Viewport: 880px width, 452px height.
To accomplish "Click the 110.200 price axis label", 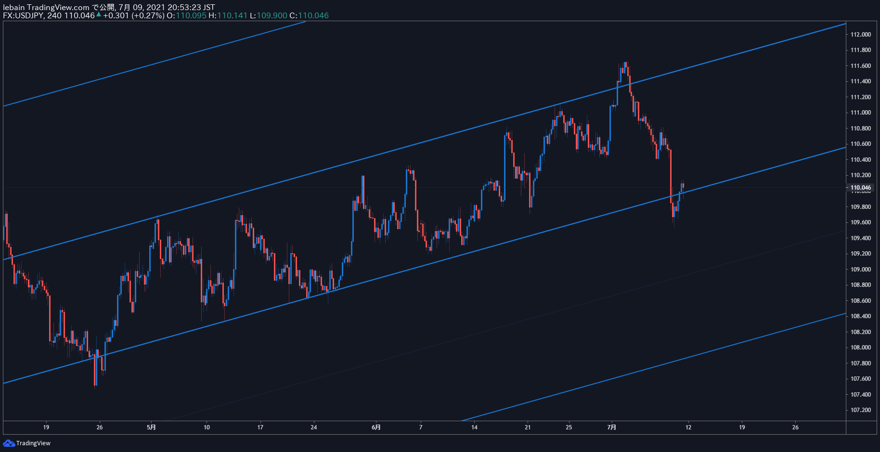I will 860,175.
